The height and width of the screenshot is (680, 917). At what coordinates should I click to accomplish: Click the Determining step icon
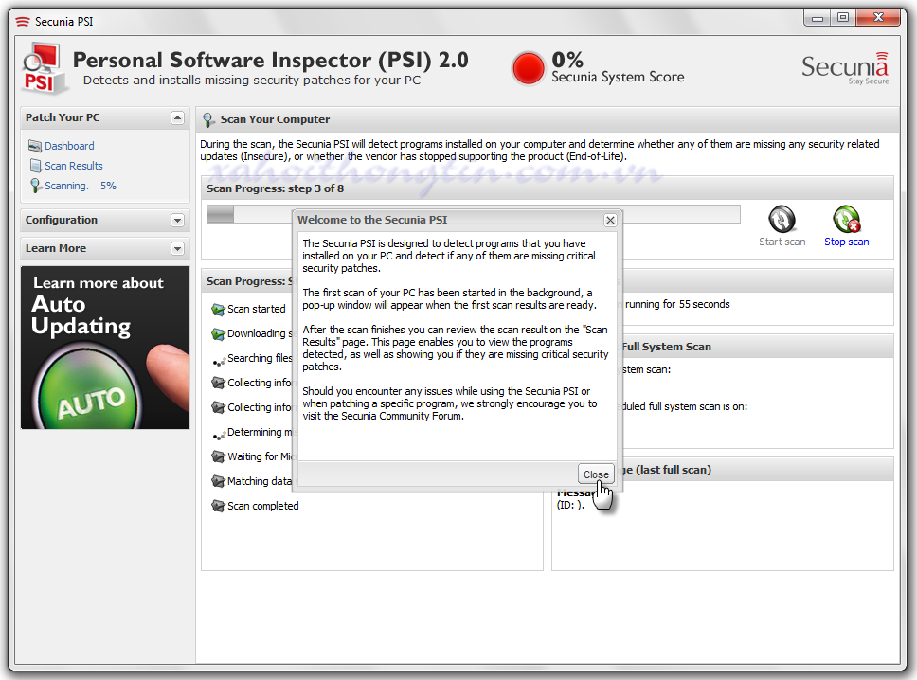click(218, 435)
